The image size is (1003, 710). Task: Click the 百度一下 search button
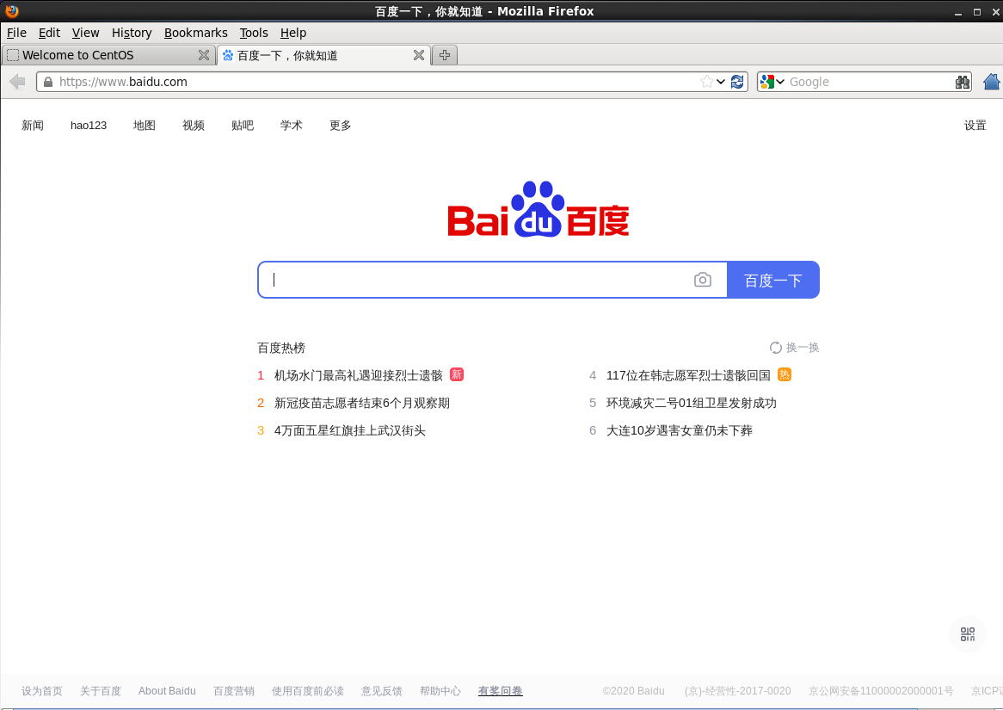click(772, 280)
